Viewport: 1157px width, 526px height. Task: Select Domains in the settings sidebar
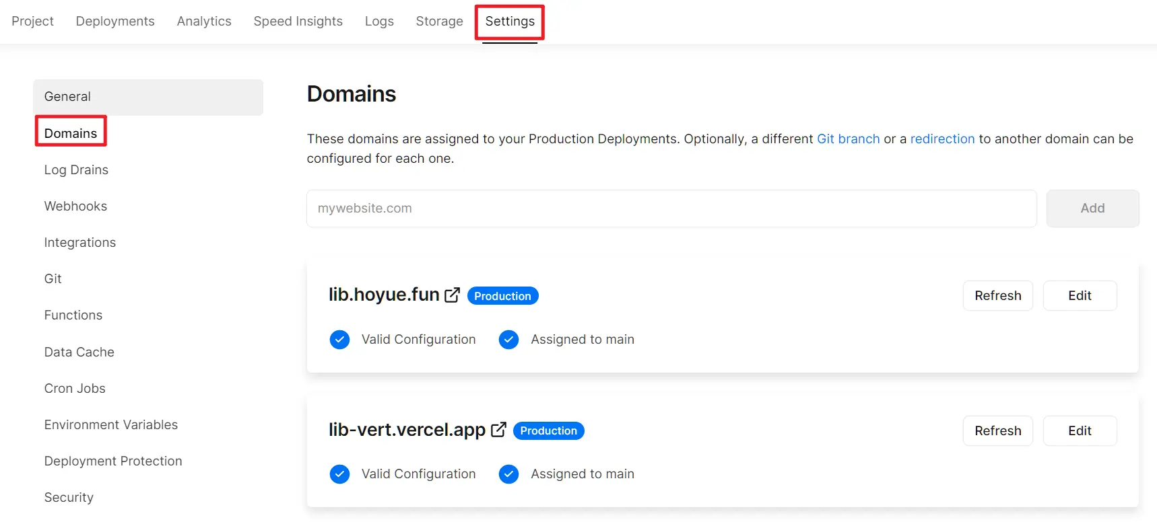click(71, 133)
